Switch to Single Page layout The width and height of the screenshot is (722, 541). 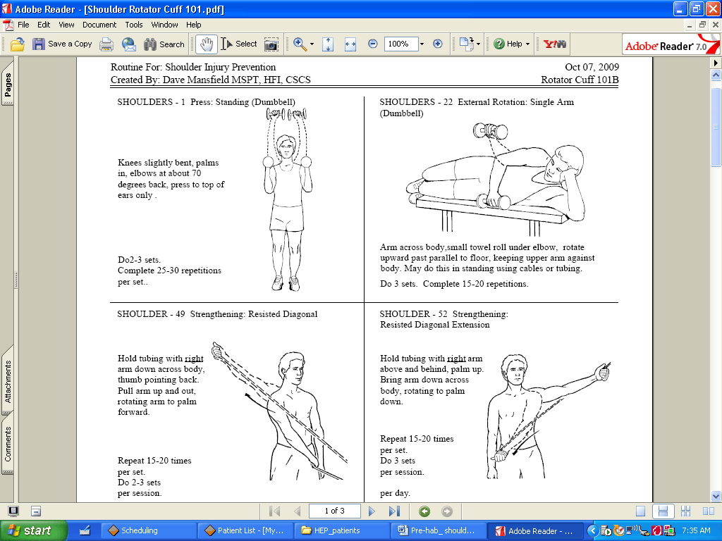pos(640,511)
